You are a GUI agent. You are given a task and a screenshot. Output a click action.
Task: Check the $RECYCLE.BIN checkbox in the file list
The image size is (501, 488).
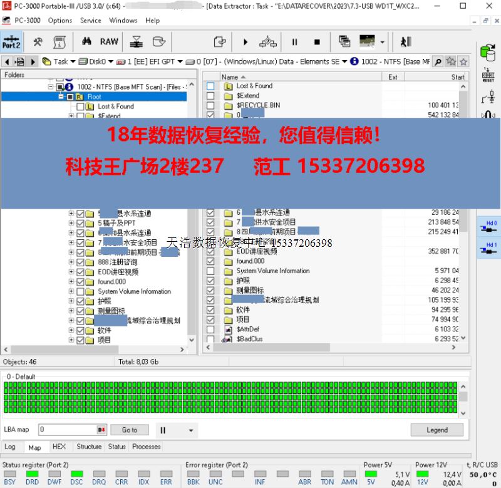click(x=210, y=105)
